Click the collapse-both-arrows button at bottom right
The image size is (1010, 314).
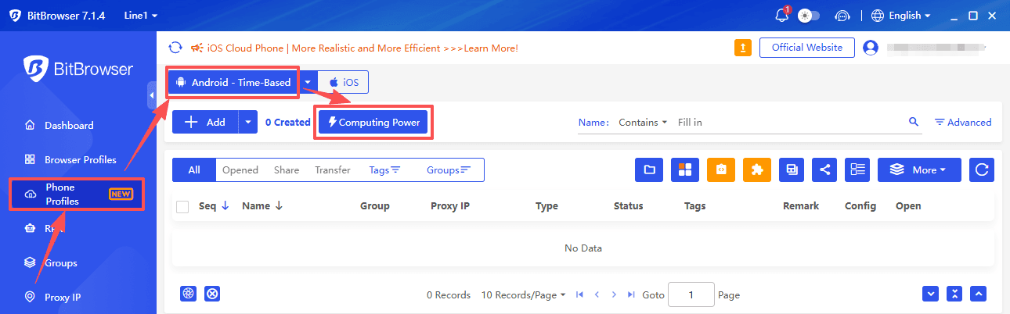954,294
